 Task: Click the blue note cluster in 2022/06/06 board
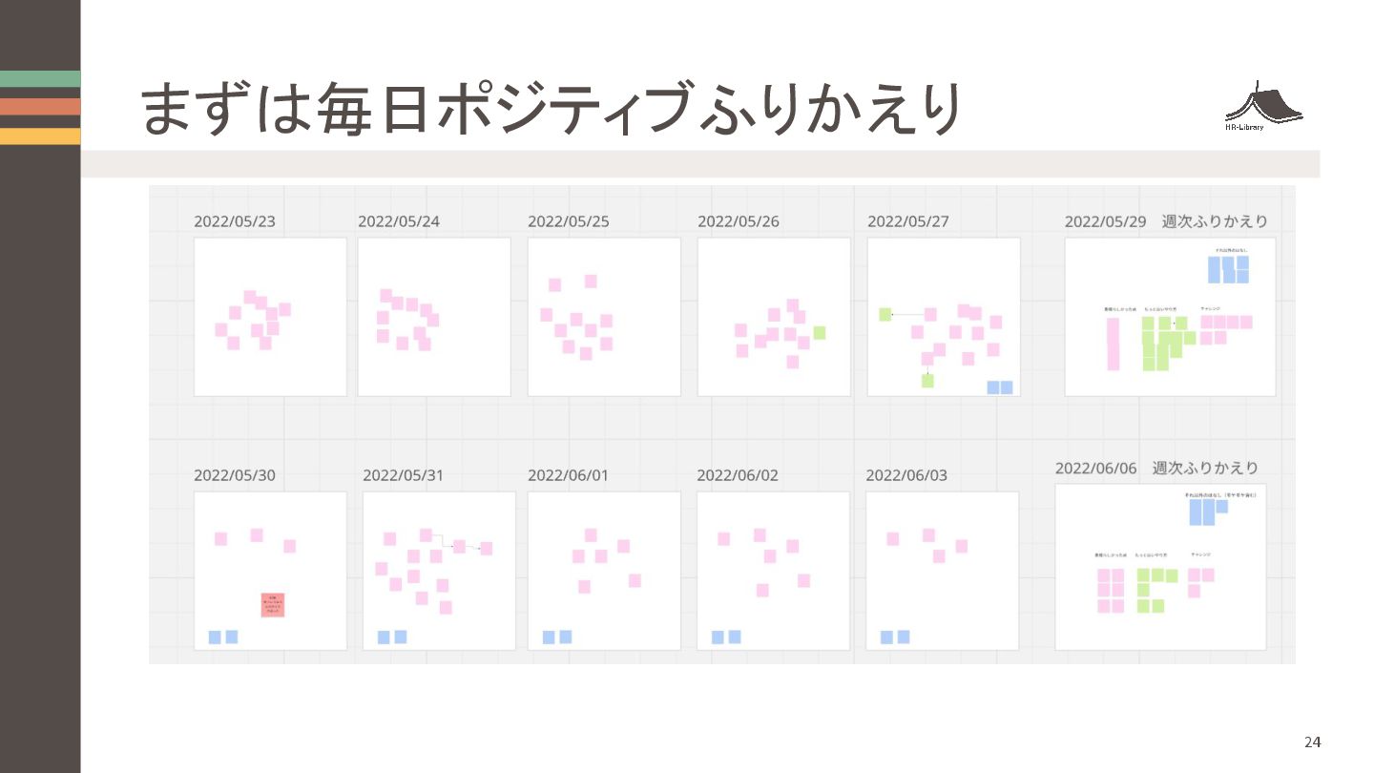(x=1208, y=511)
